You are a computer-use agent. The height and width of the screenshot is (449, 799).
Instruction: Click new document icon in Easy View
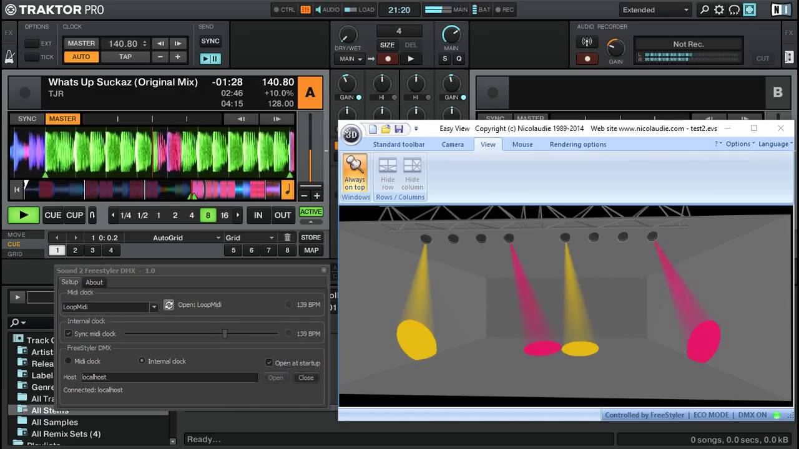[373, 129]
